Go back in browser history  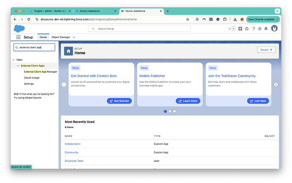(x=15, y=19)
